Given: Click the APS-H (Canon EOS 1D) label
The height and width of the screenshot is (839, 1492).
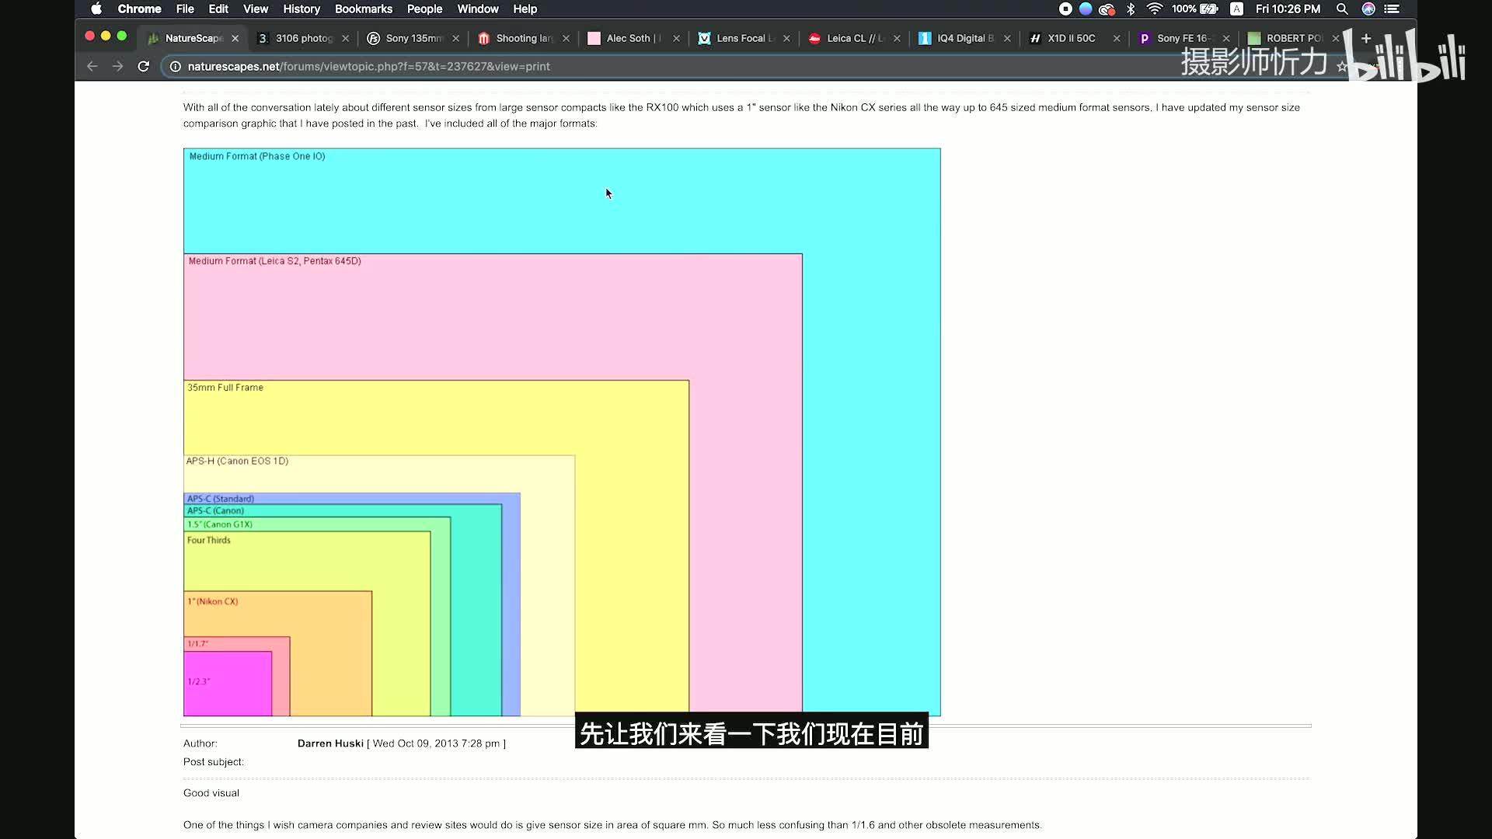Looking at the screenshot, I should (x=237, y=461).
